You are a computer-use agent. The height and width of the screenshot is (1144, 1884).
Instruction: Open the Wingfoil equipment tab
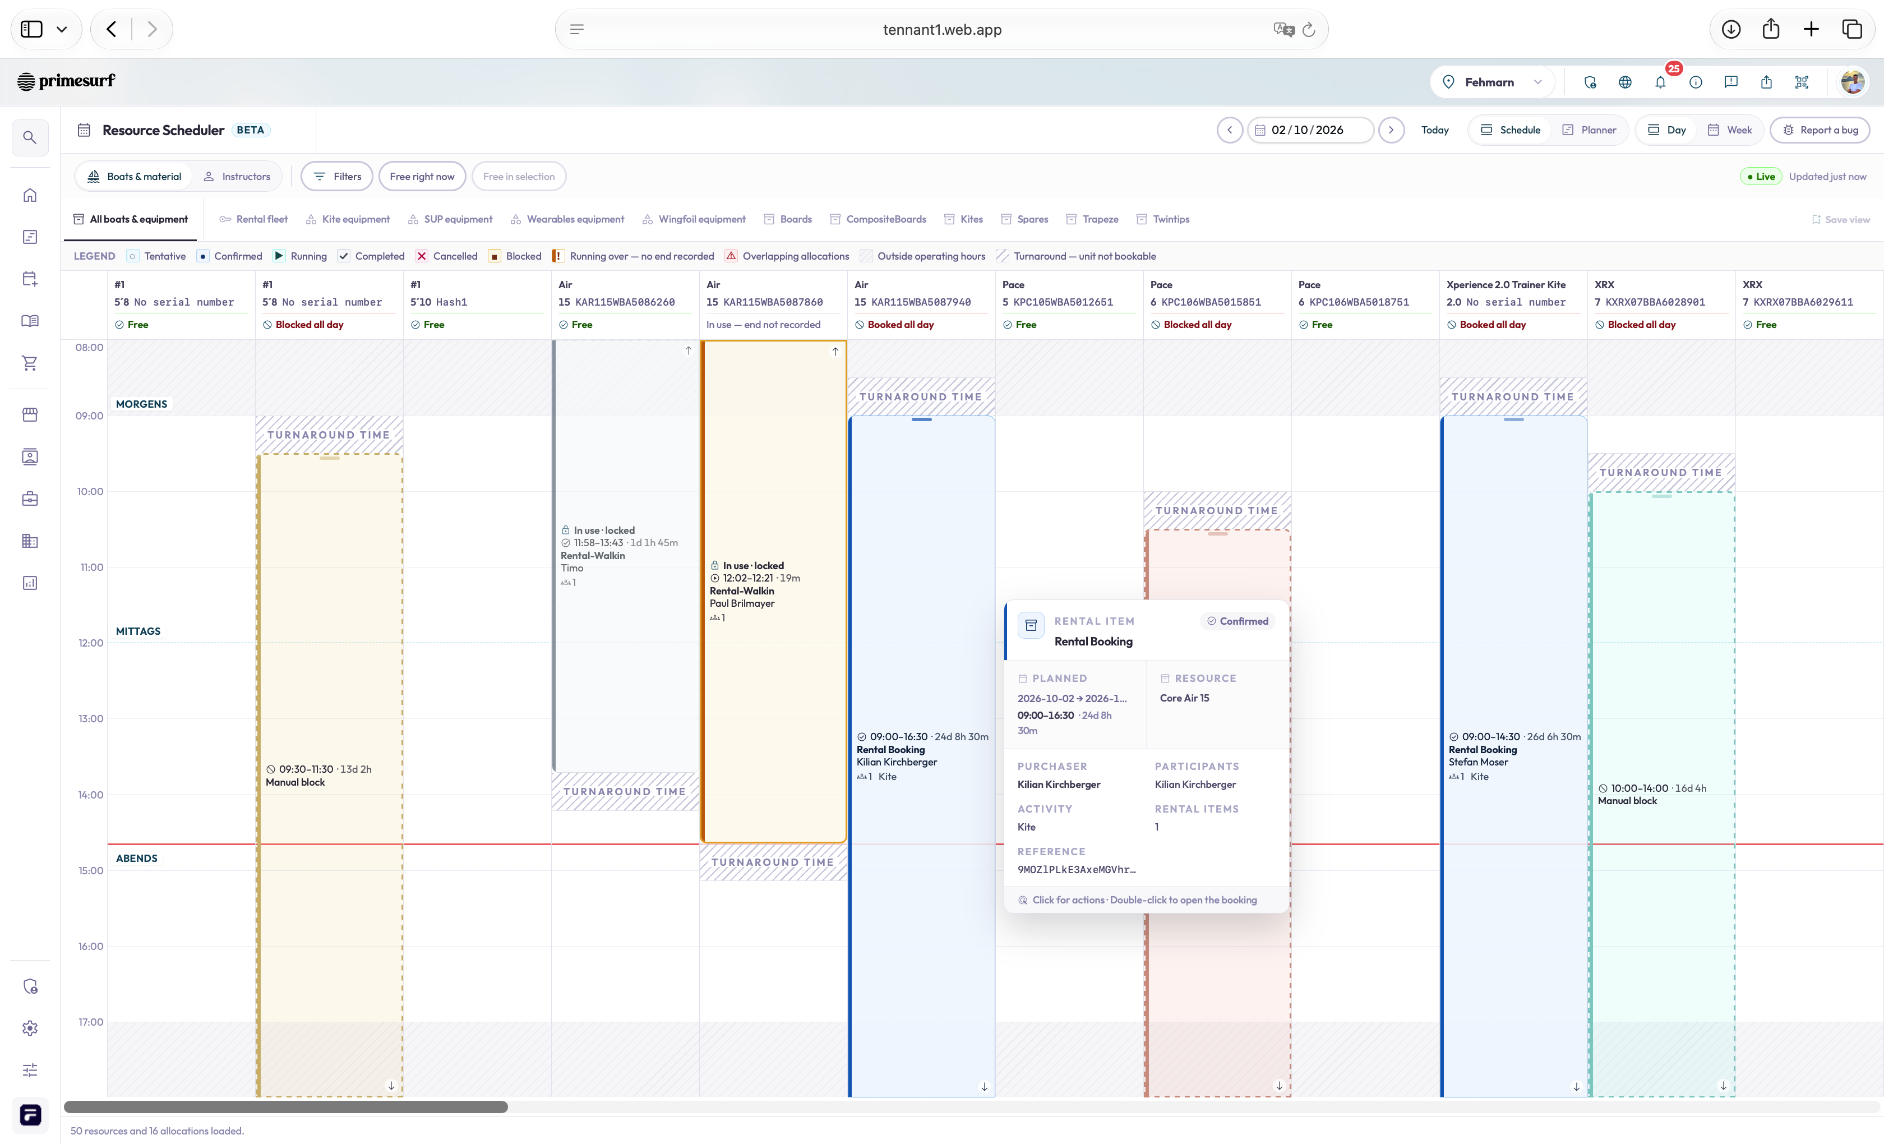[694, 219]
